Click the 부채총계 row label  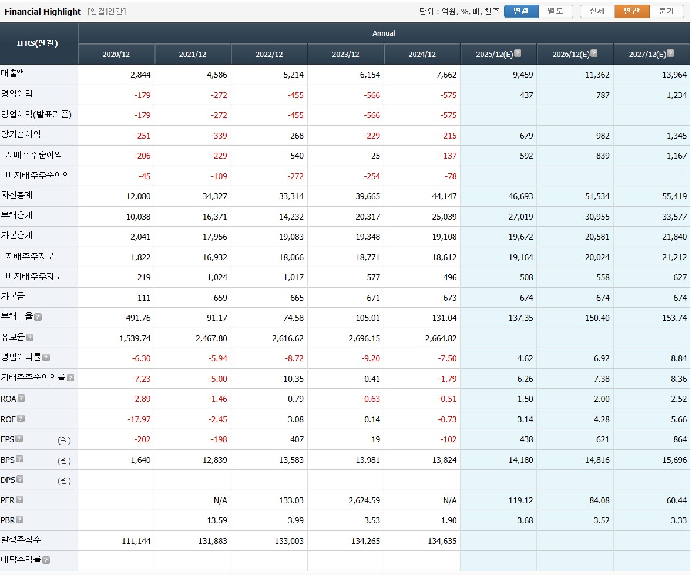pos(17,216)
